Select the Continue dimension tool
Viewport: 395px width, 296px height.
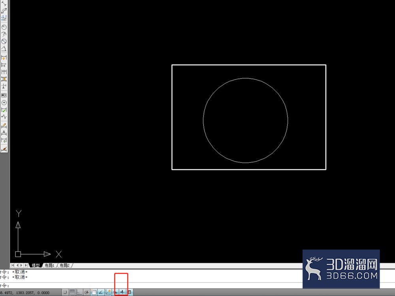(4, 72)
